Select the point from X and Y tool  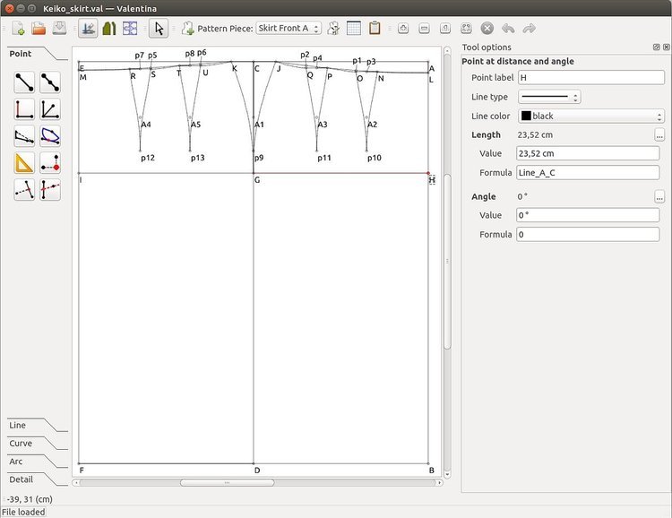(x=50, y=163)
